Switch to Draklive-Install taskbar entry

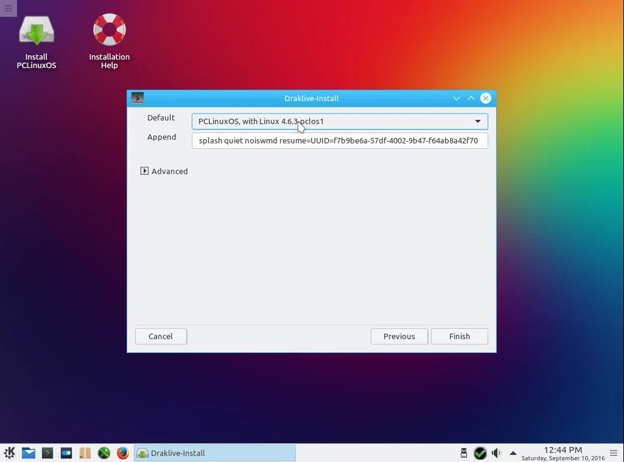(x=215, y=453)
